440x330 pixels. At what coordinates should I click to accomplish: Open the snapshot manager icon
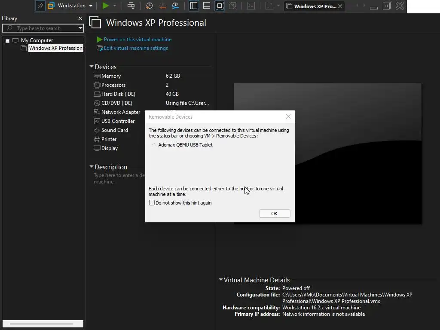(175, 6)
